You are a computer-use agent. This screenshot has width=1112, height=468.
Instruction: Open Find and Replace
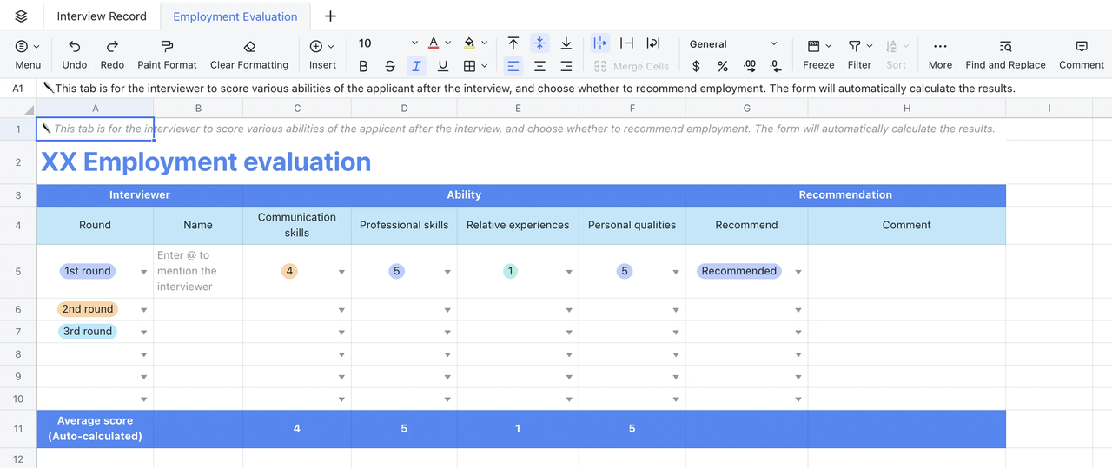pos(1005,54)
